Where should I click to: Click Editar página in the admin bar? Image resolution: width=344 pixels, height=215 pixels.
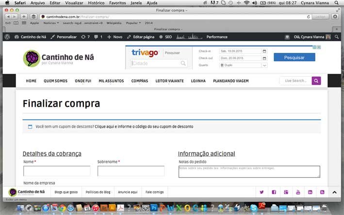[x=141, y=37]
